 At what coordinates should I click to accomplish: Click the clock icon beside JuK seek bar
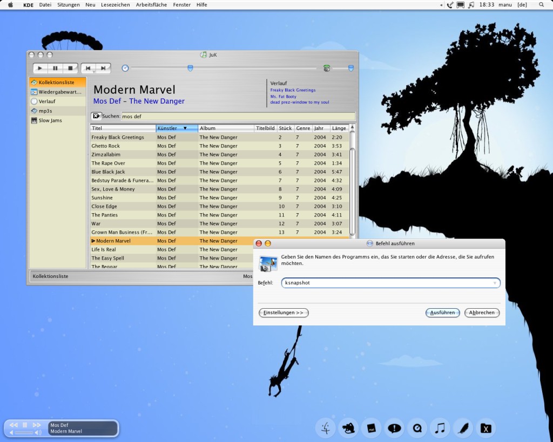(x=125, y=69)
